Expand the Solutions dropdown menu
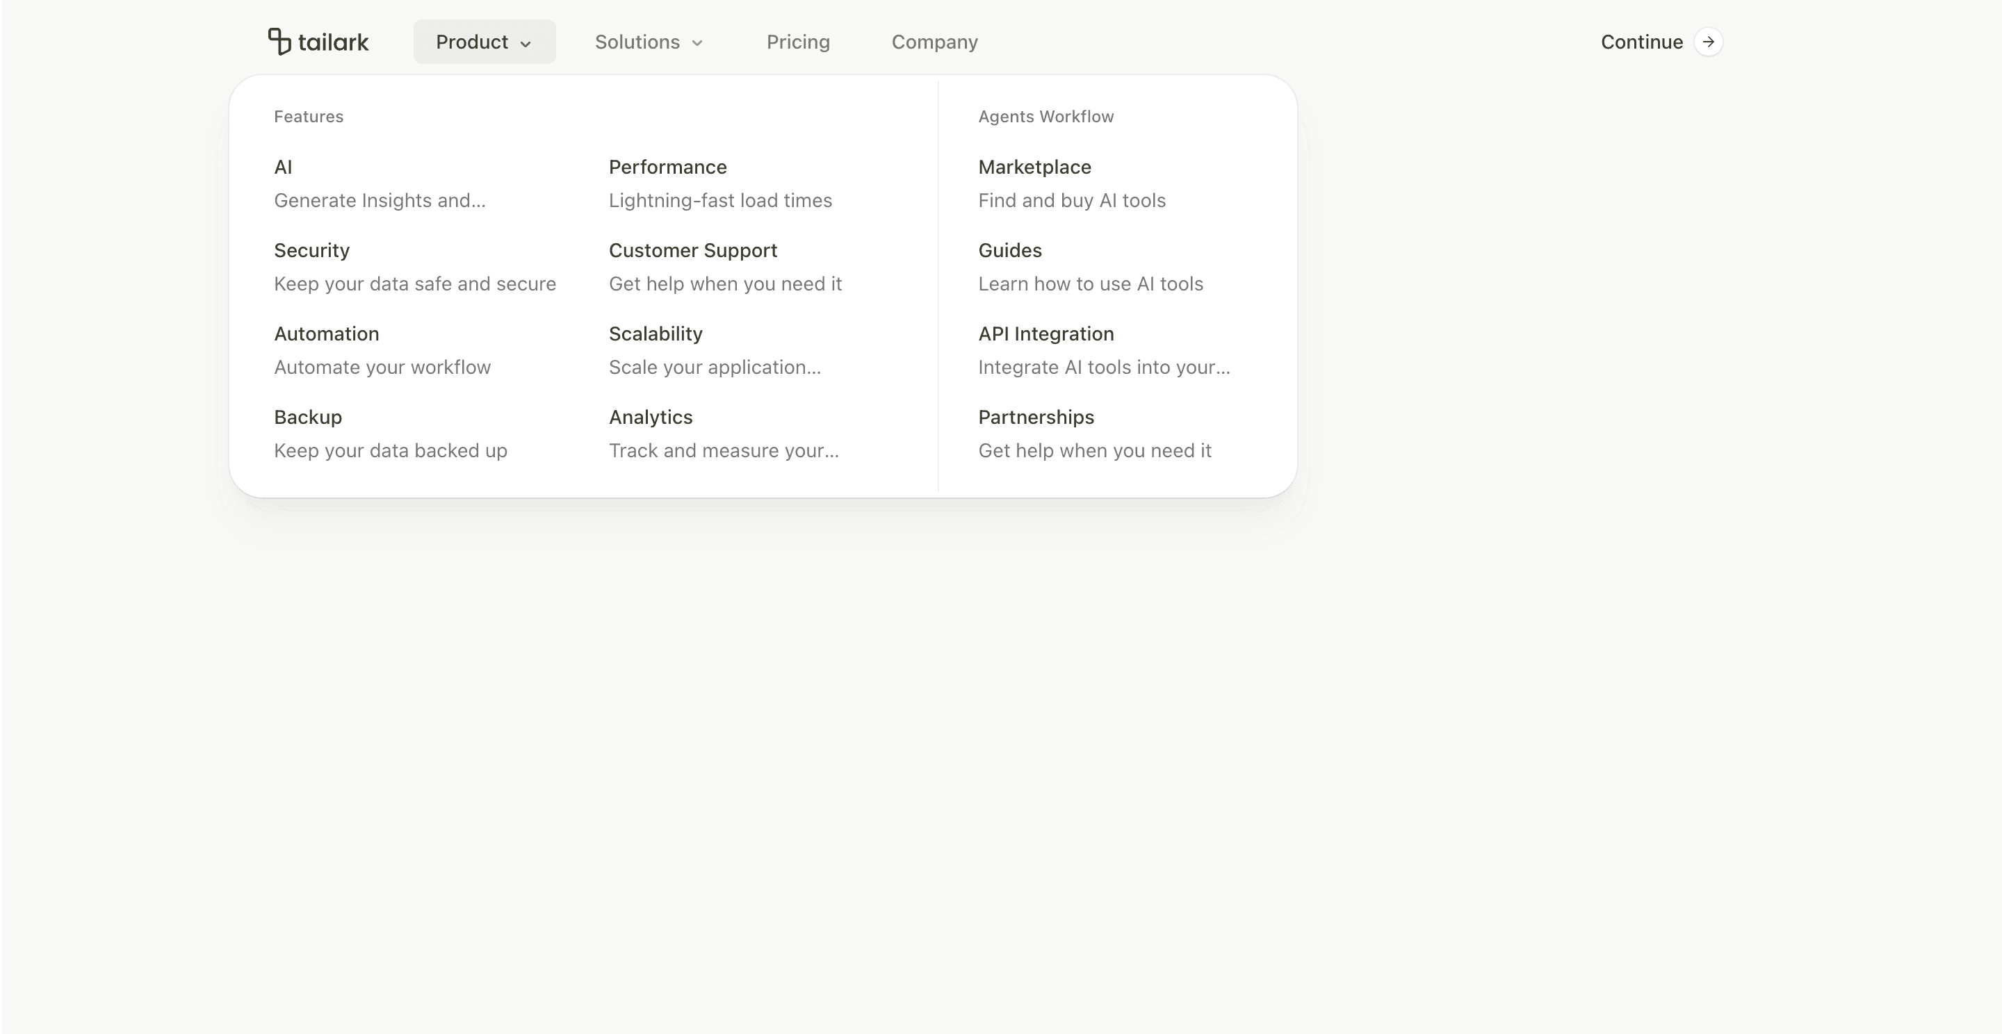Image resolution: width=2002 pixels, height=1034 pixels. coord(648,42)
